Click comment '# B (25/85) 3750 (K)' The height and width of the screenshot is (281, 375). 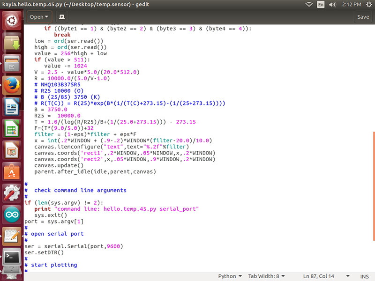[x=67, y=97]
